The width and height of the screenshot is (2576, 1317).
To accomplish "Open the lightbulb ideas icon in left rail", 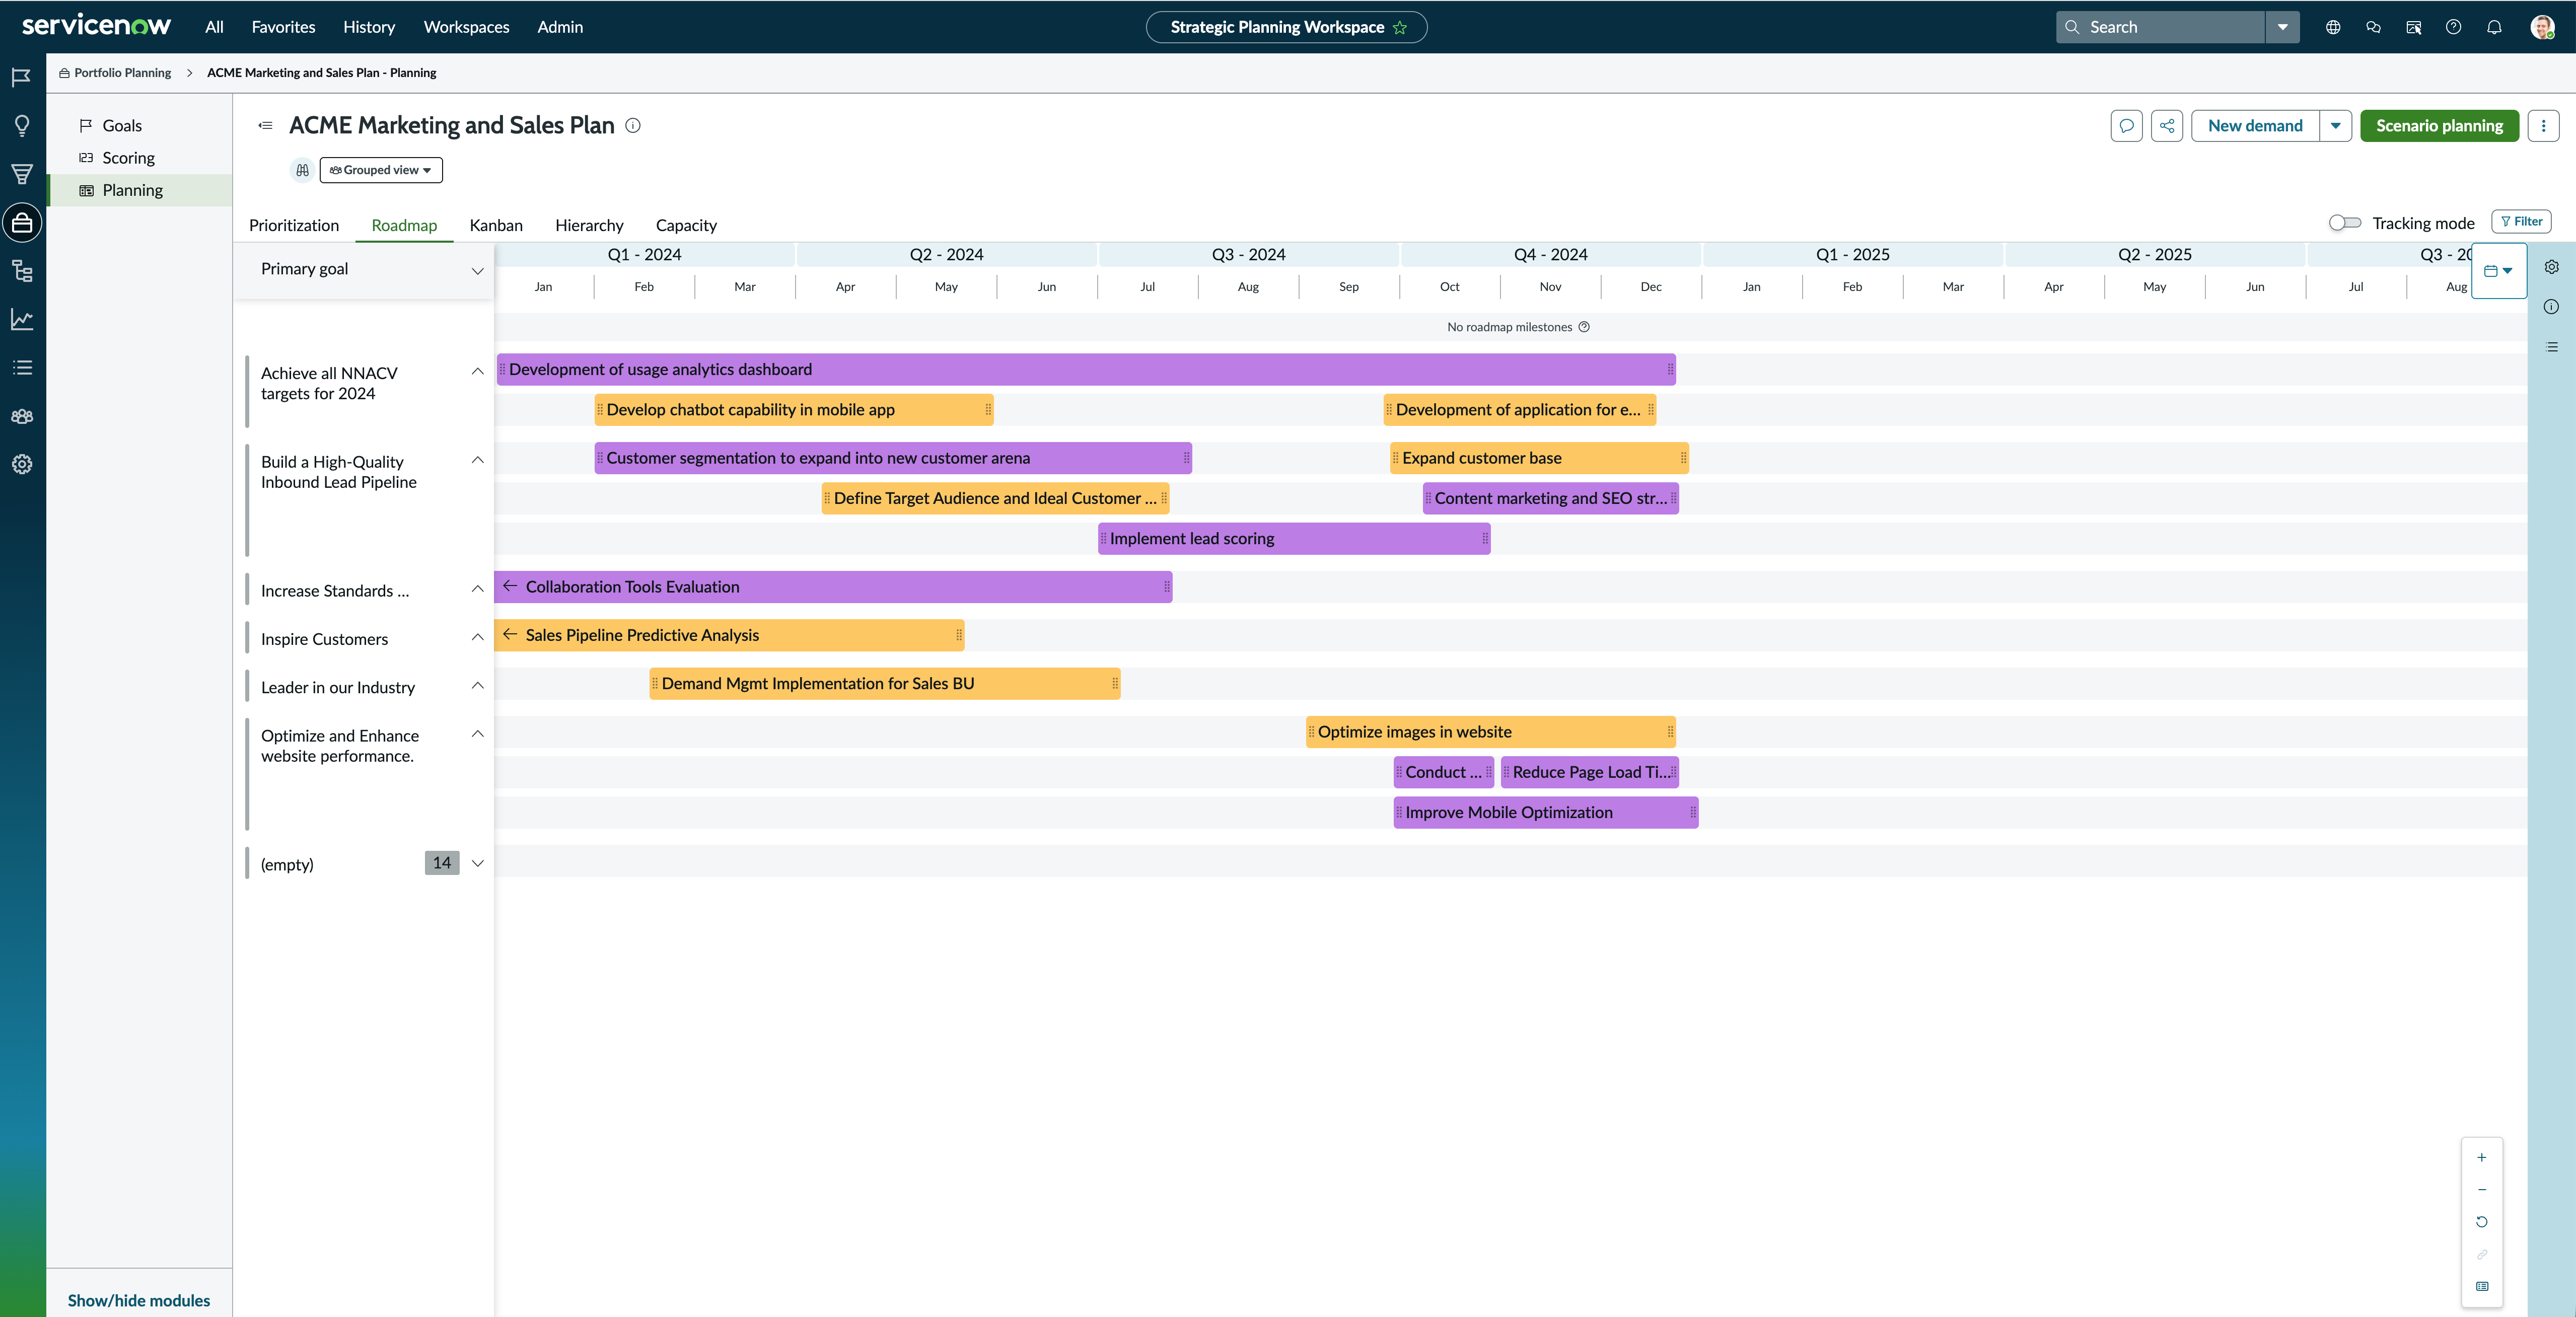I will pos(22,125).
